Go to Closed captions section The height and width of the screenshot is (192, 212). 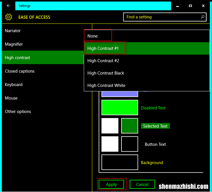tap(43, 71)
